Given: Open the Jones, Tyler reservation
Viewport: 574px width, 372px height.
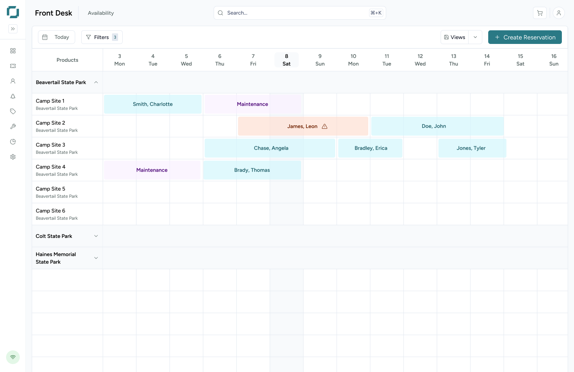Looking at the screenshot, I should (472, 148).
